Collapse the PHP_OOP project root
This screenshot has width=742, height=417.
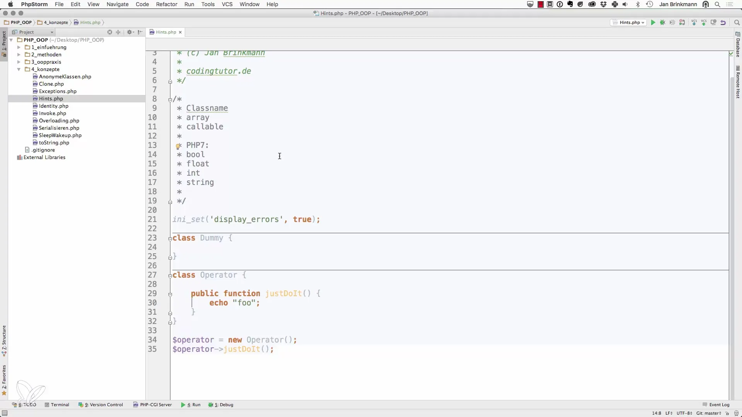click(11, 40)
